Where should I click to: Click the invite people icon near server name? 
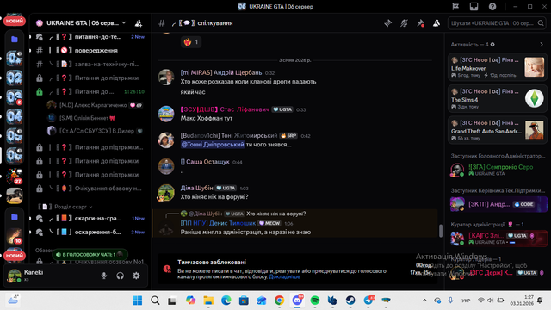[x=139, y=23]
